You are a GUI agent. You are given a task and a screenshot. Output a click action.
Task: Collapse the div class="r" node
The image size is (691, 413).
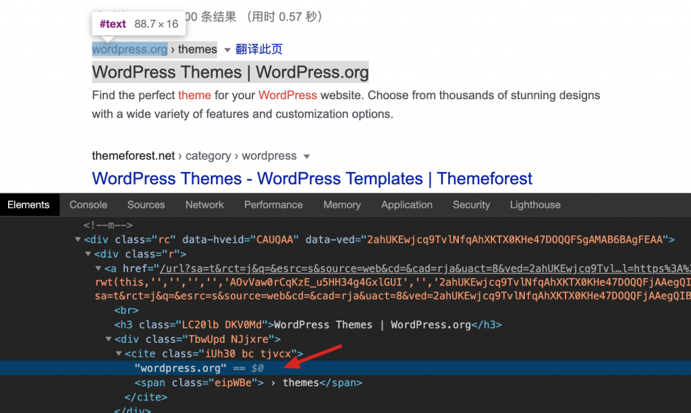tap(88, 254)
